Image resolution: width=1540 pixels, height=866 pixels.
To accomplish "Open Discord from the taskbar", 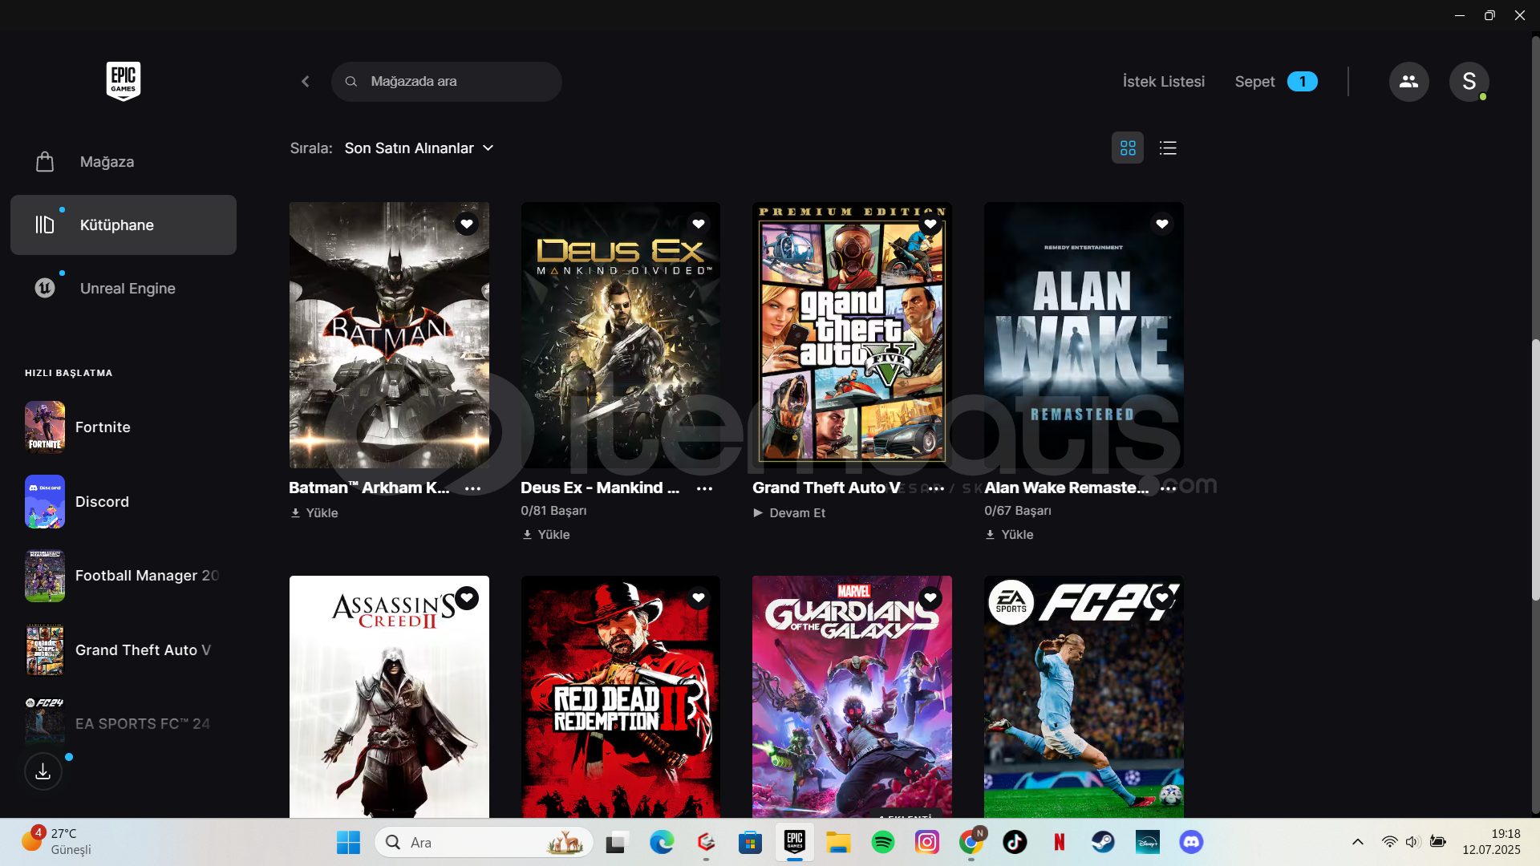I will 1191,842.
